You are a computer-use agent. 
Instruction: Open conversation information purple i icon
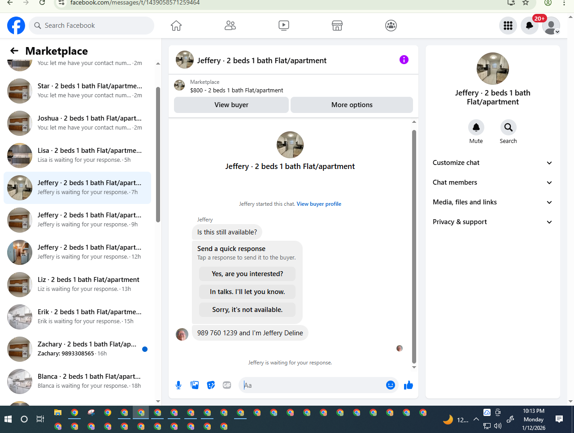(404, 60)
